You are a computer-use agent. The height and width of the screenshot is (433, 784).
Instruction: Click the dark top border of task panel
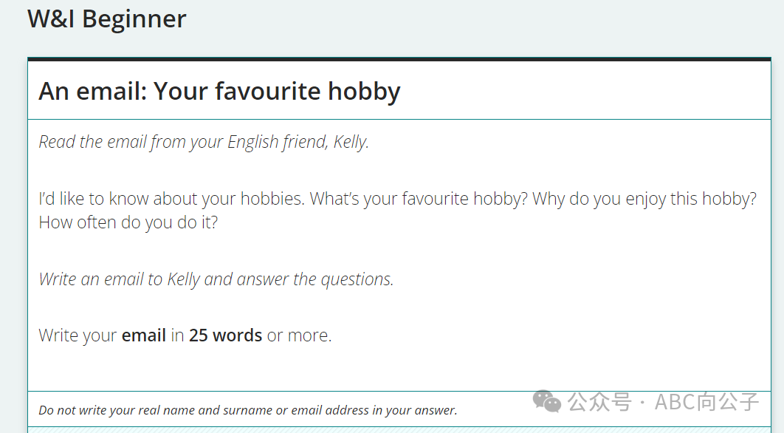(x=399, y=59)
